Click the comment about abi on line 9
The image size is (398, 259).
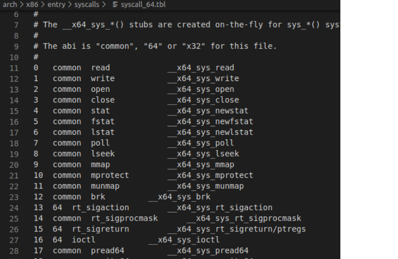pos(159,46)
